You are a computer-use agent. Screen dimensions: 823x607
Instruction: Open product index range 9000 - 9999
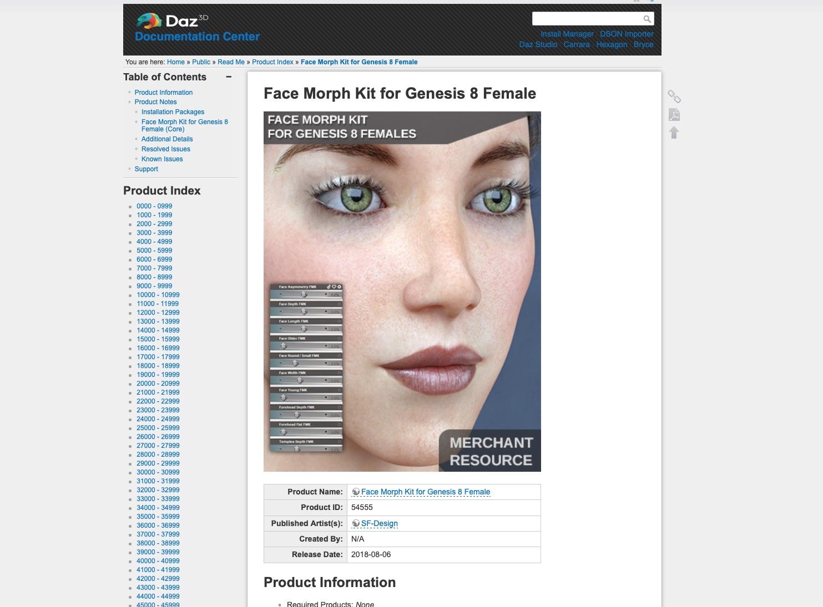tap(154, 286)
